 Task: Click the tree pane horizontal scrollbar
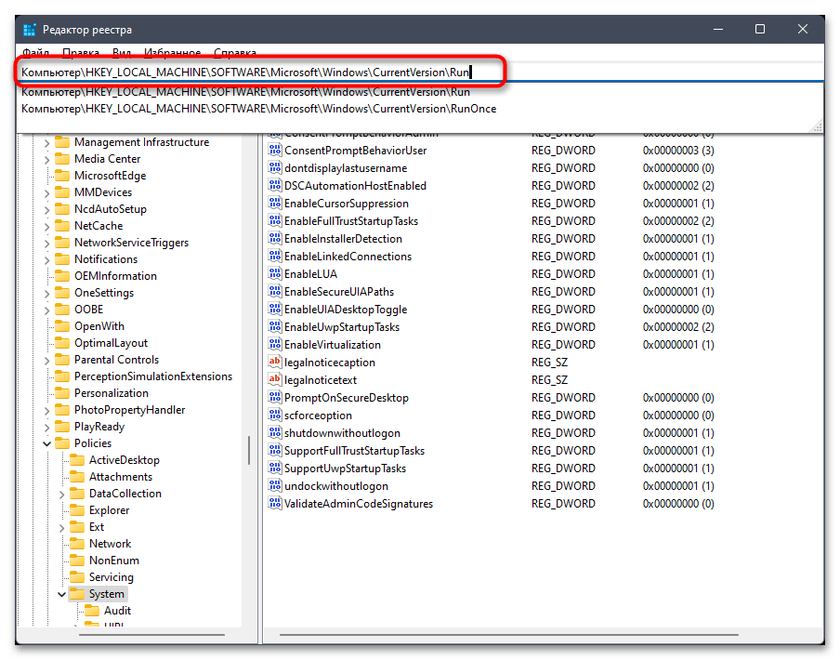tap(151, 635)
